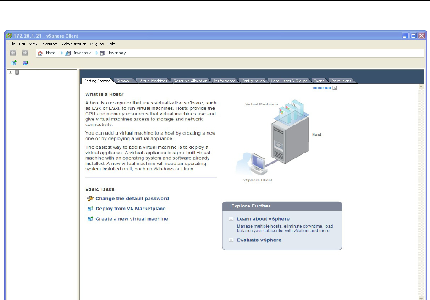Open the dropdown arrow before second Inventory breadcrumb
Screen dimensions: 430x300
[97, 53]
